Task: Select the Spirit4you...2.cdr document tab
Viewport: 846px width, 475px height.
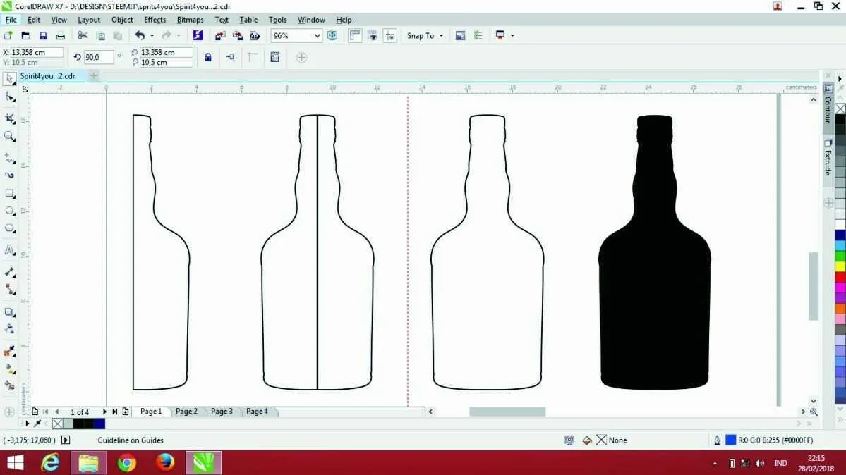Action: pos(47,76)
